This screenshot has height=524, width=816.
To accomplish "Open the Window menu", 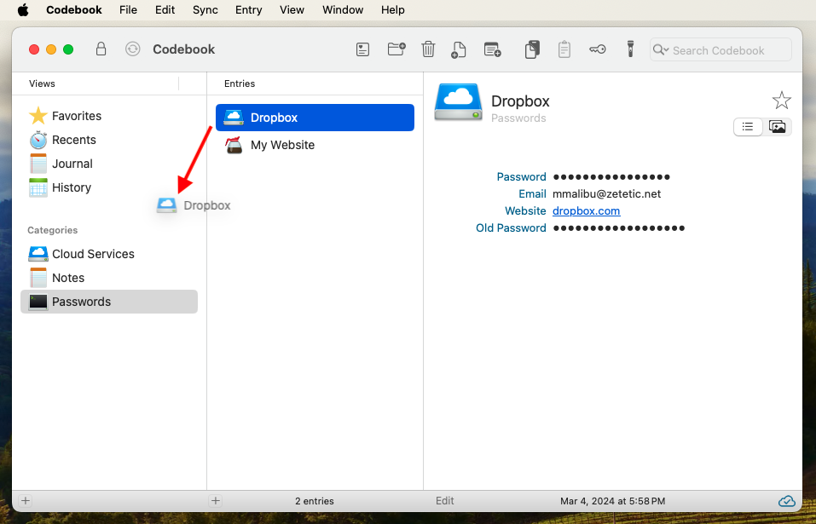I will coord(343,10).
